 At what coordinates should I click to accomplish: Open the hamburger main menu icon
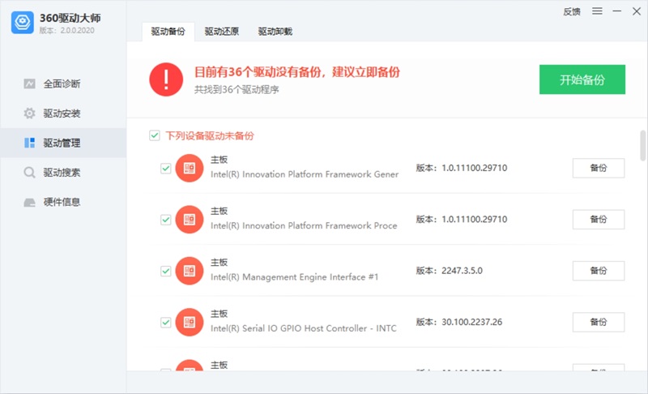pos(597,11)
